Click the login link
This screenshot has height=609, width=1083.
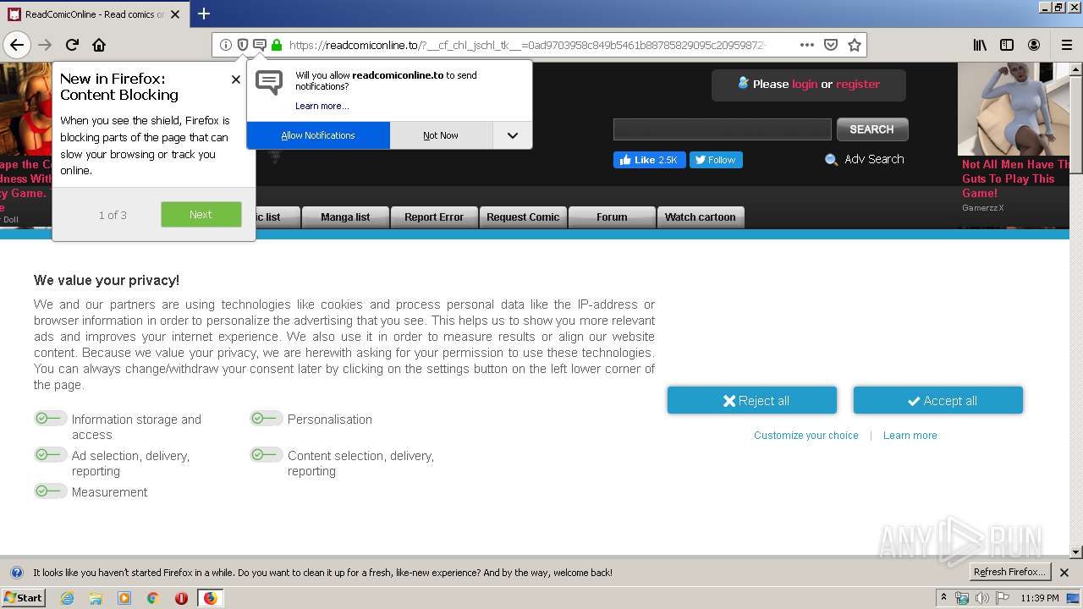coord(805,84)
